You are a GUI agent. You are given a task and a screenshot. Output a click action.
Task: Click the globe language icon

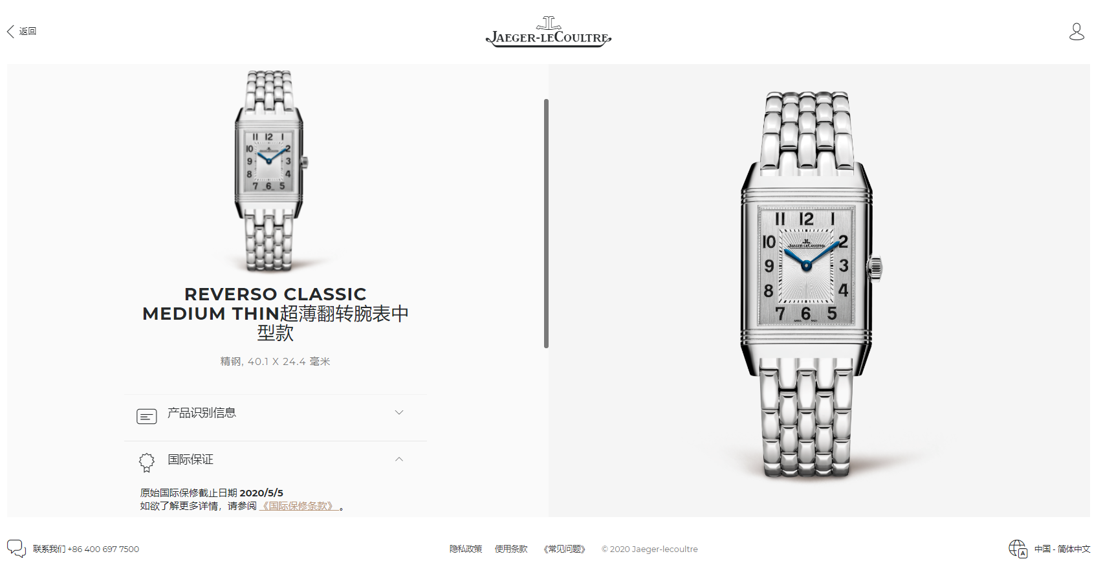coord(1018,549)
